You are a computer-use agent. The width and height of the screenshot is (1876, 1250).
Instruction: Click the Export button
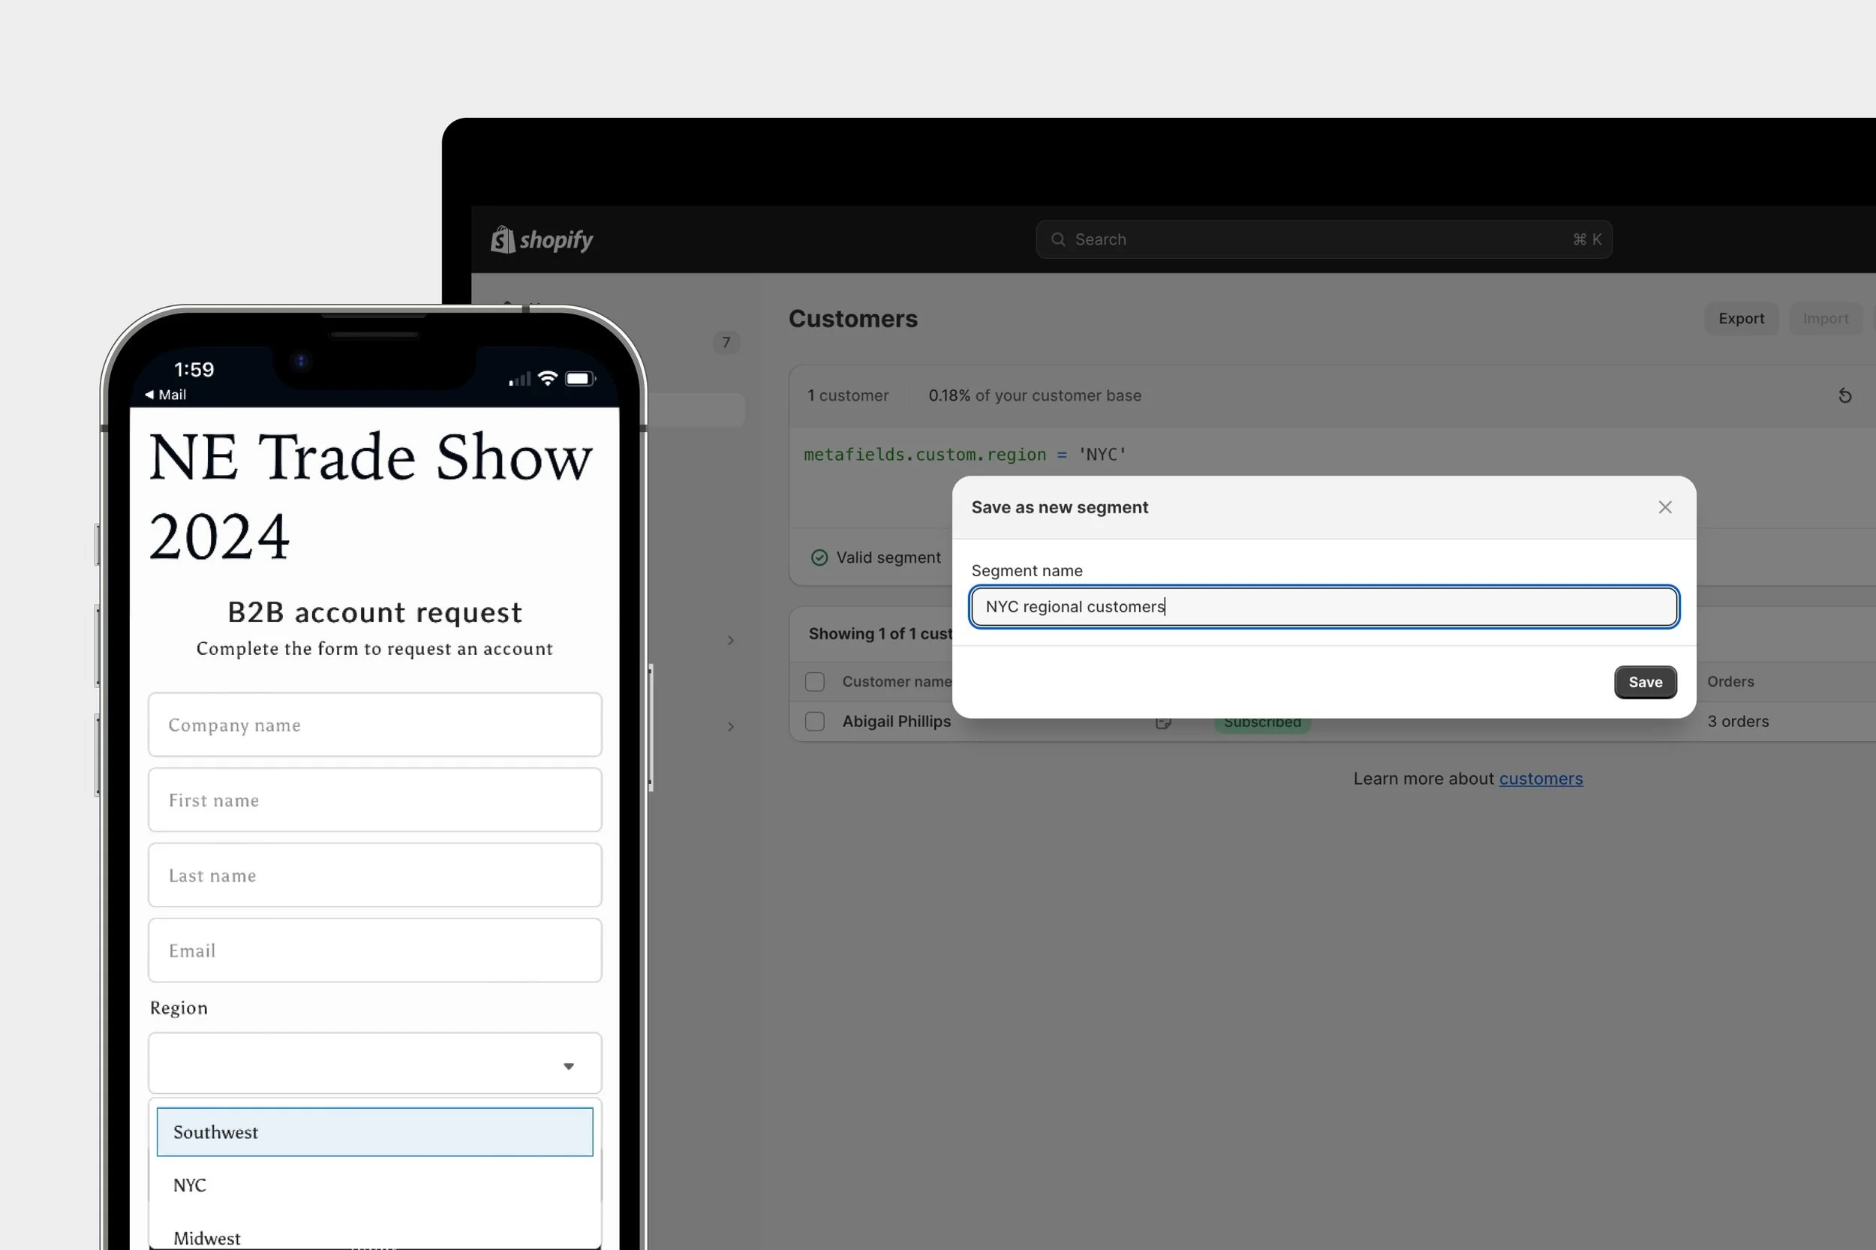(1739, 318)
